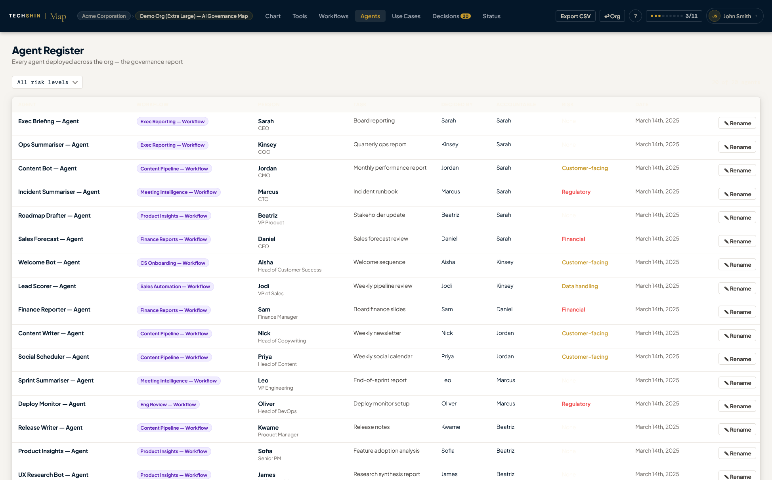Open Finance Reports tag for Finance Reporter

click(174, 310)
